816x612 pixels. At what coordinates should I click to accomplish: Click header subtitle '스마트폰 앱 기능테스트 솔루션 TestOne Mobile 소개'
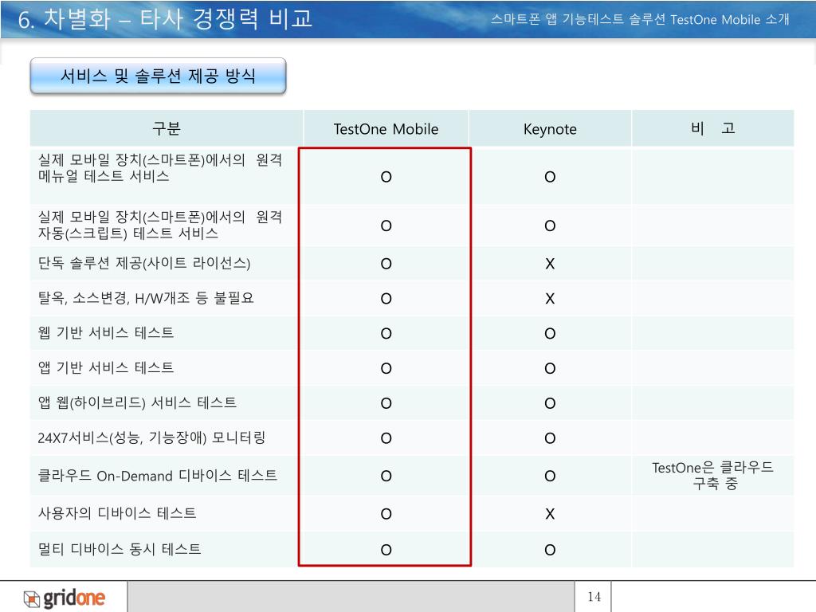(640, 20)
